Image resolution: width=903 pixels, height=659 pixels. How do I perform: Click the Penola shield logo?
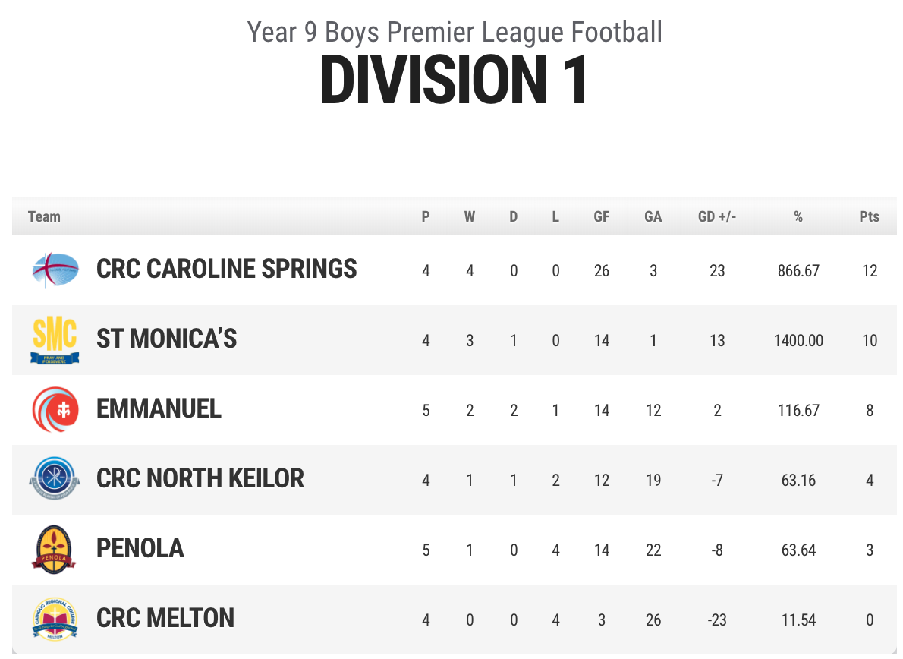point(55,550)
